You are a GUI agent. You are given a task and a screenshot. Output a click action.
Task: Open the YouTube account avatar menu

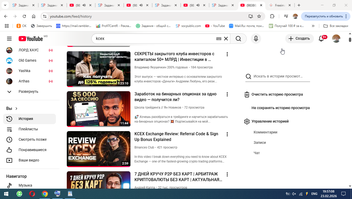click(336, 39)
